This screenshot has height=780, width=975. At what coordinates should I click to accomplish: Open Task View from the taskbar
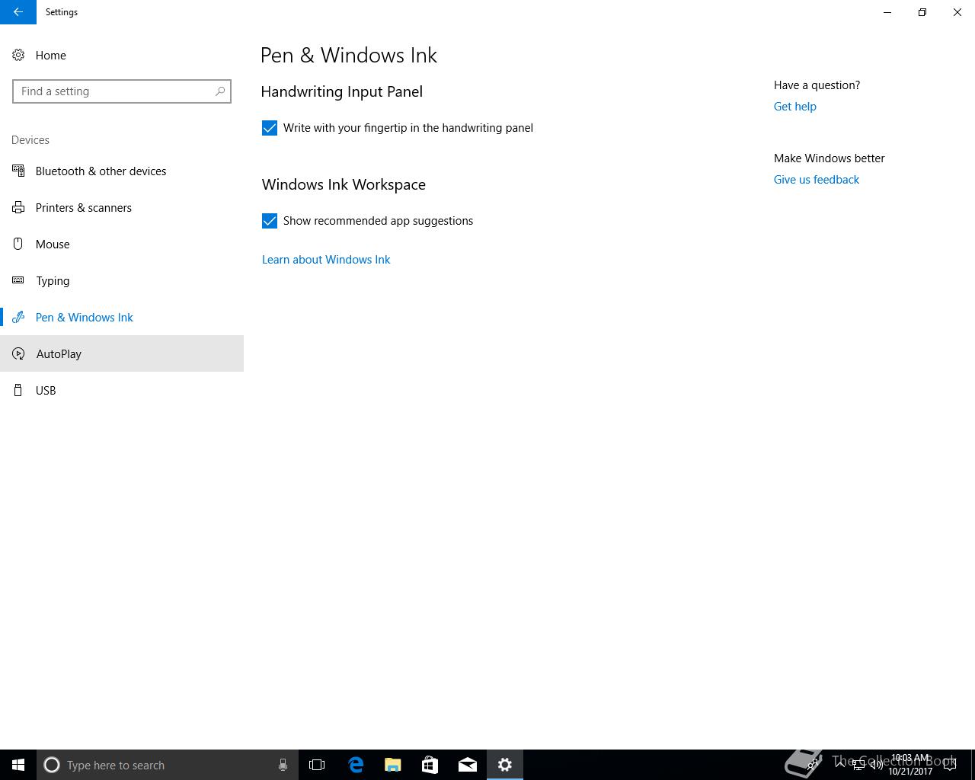317,765
